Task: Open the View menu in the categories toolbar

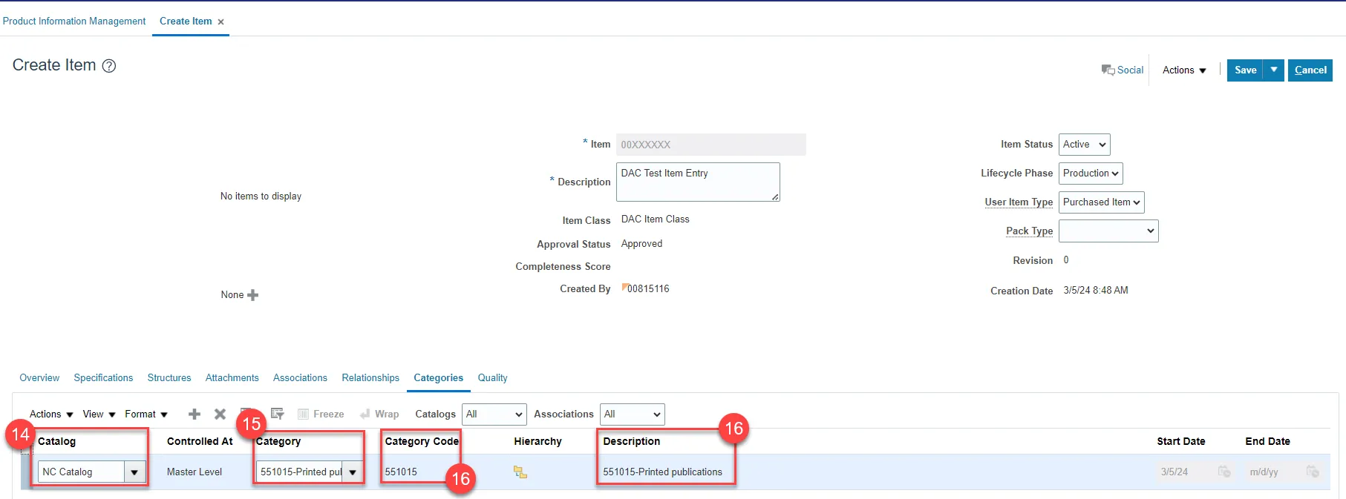Action: click(x=99, y=414)
